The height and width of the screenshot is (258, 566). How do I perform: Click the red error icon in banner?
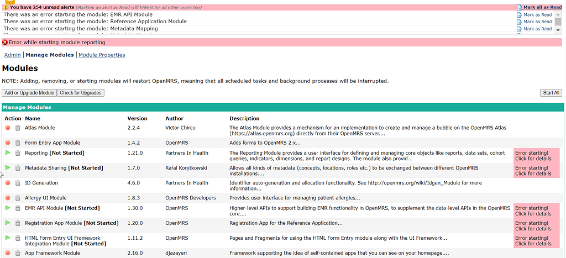(5, 42)
